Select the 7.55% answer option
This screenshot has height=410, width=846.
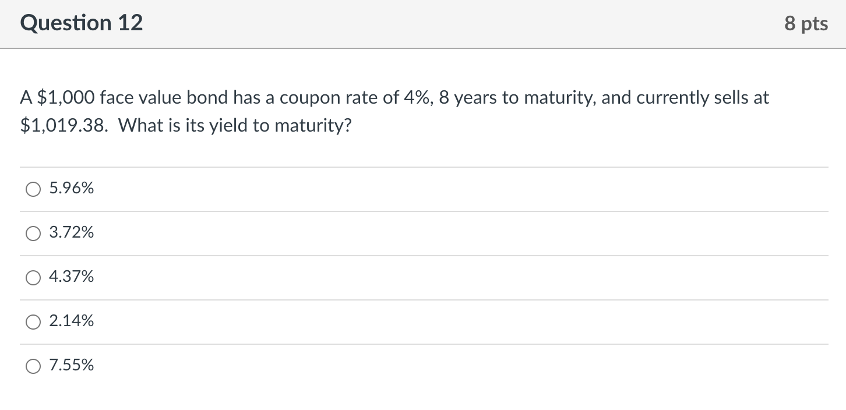(x=33, y=366)
